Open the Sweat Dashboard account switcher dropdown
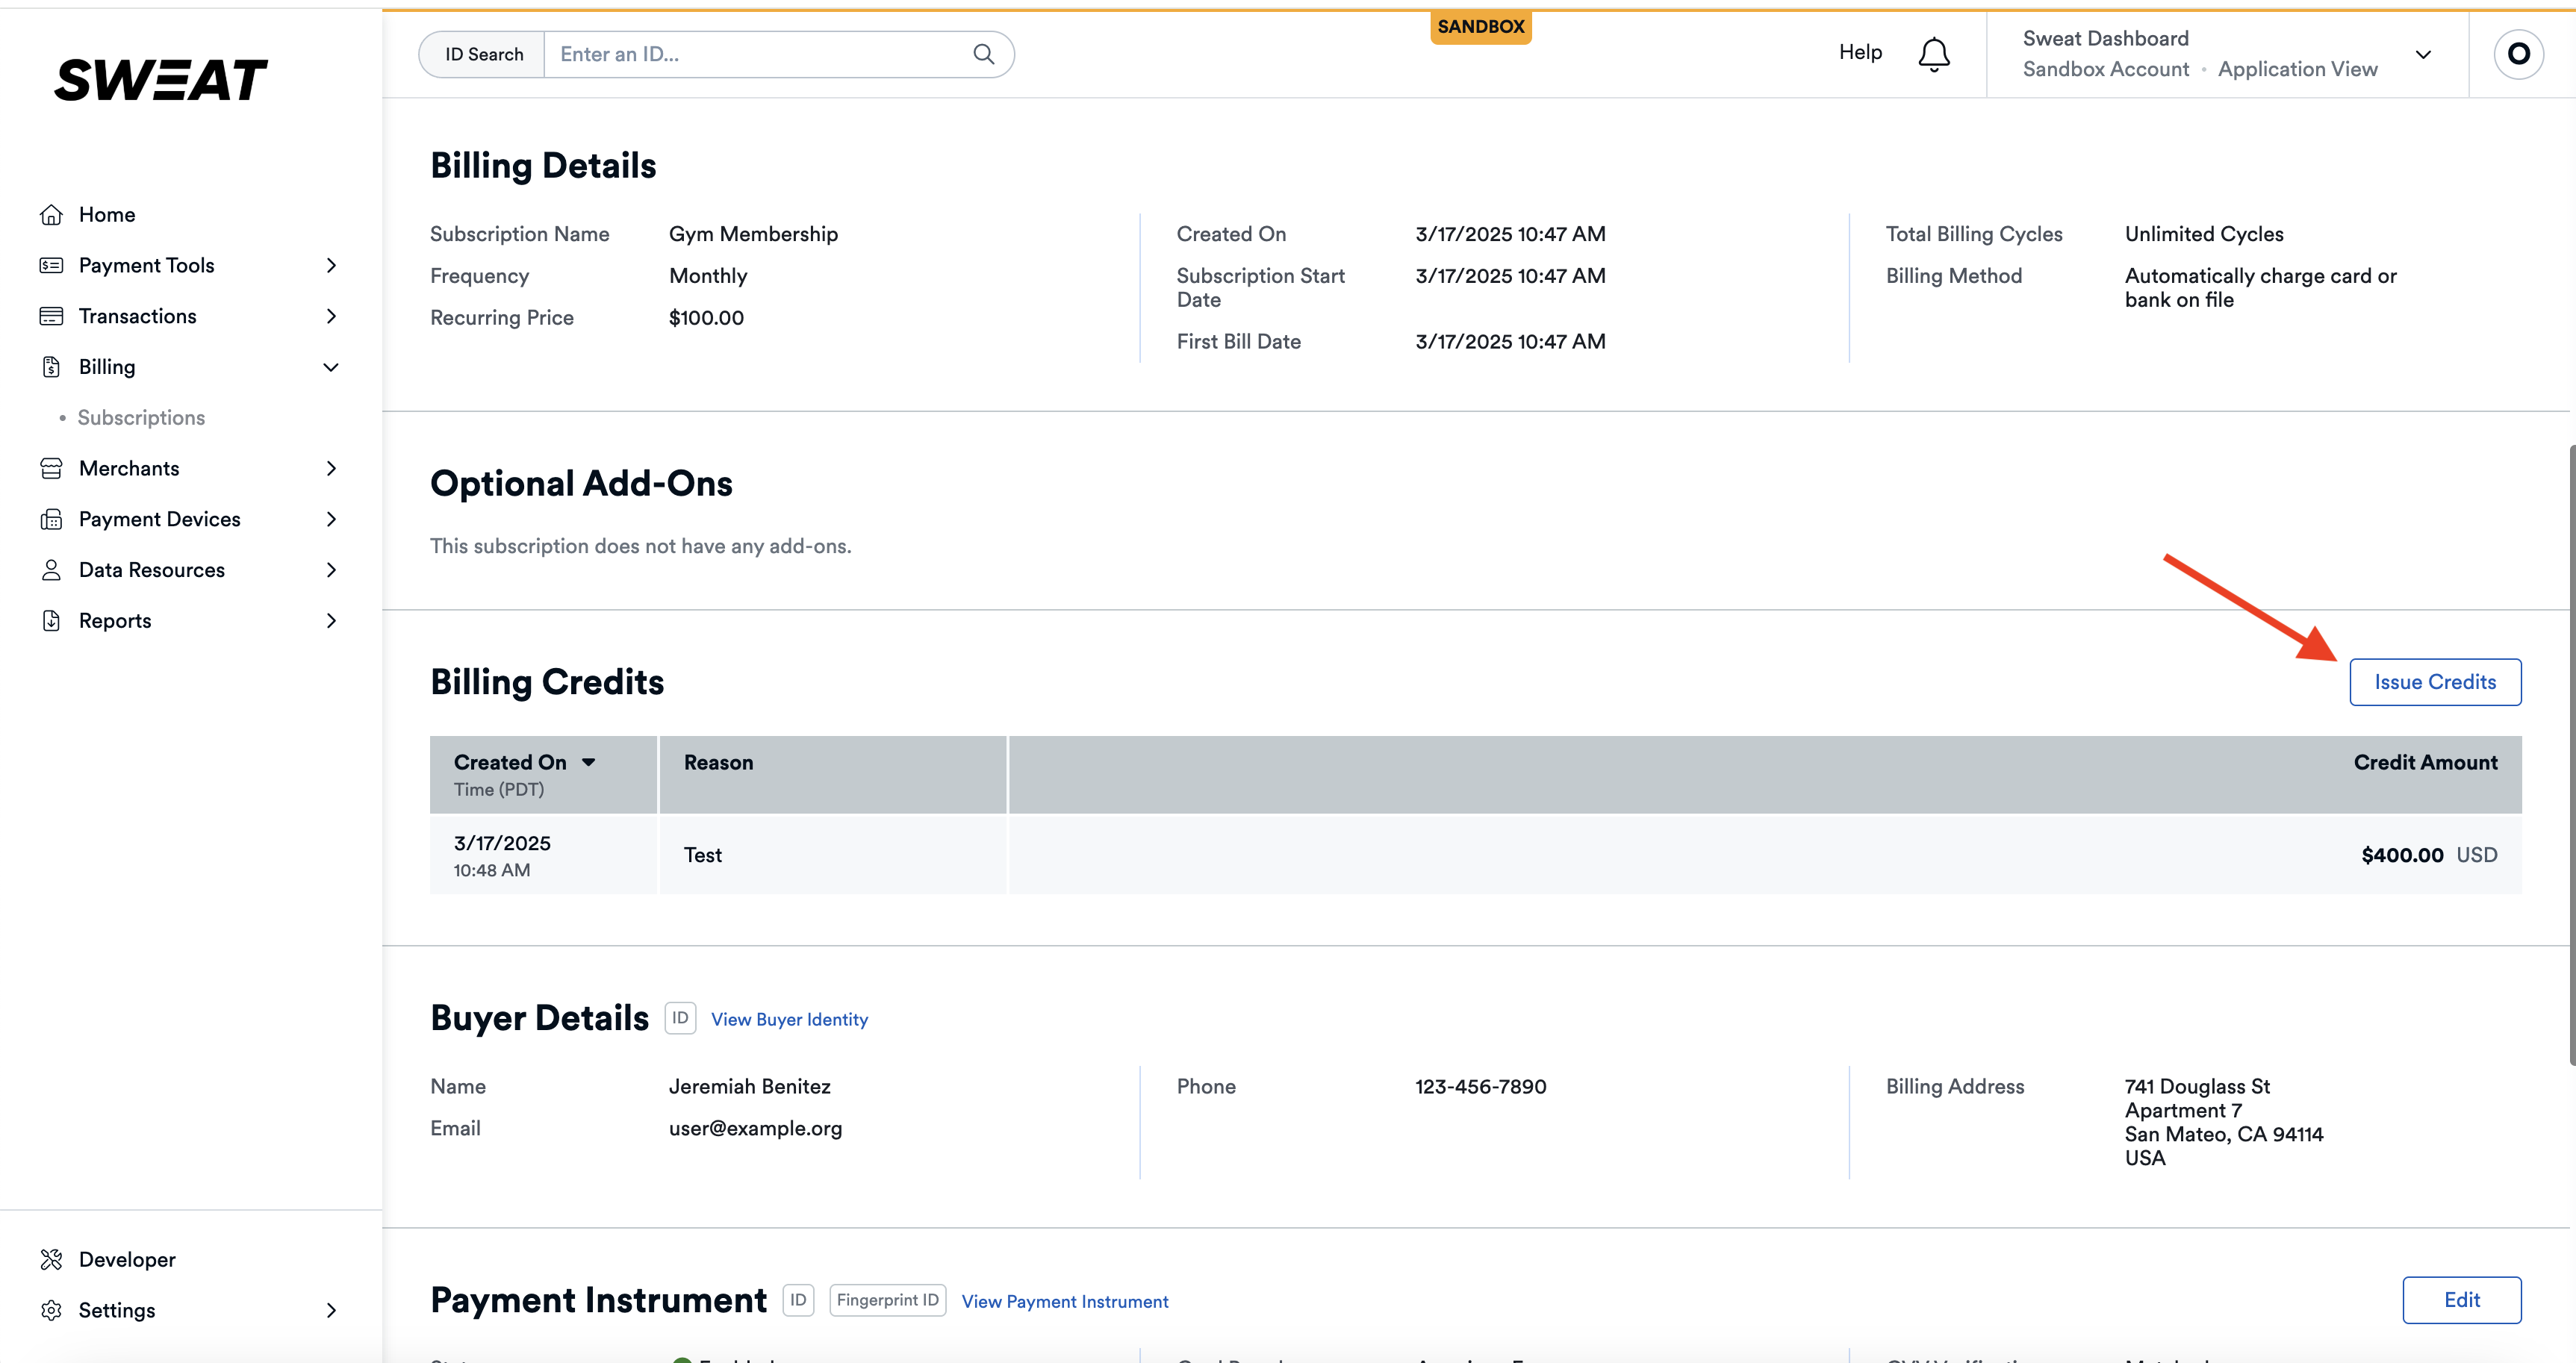The image size is (2576, 1363). (x=2423, y=54)
